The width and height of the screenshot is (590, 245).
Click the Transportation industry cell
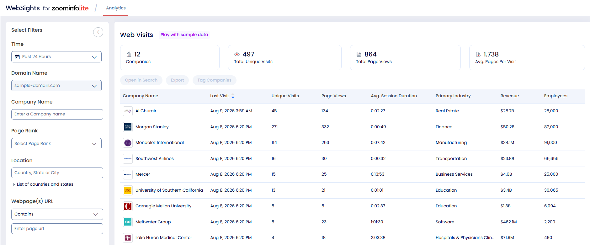point(451,159)
